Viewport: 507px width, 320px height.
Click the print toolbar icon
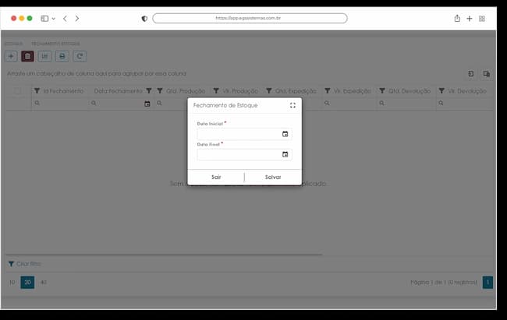pyautogui.click(x=62, y=57)
